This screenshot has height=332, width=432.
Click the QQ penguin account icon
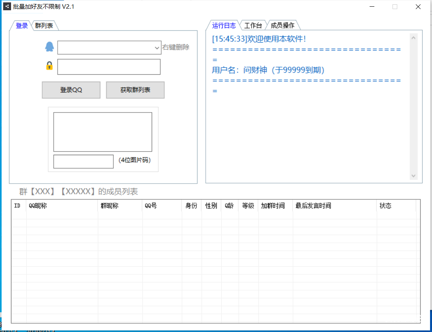pyautogui.click(x=49, y=47)
